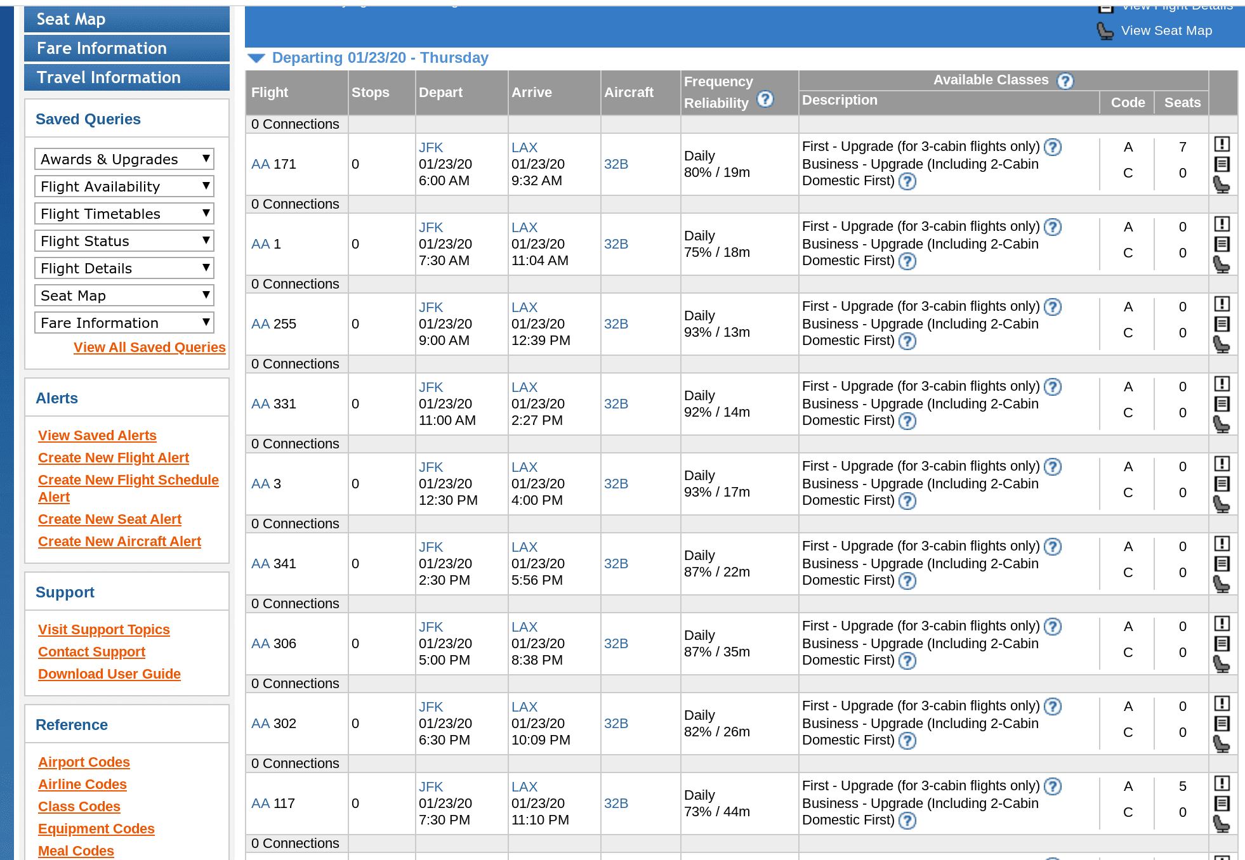
Task: Click the alert icon for flight AA 341
Action: coord(1222,544)
